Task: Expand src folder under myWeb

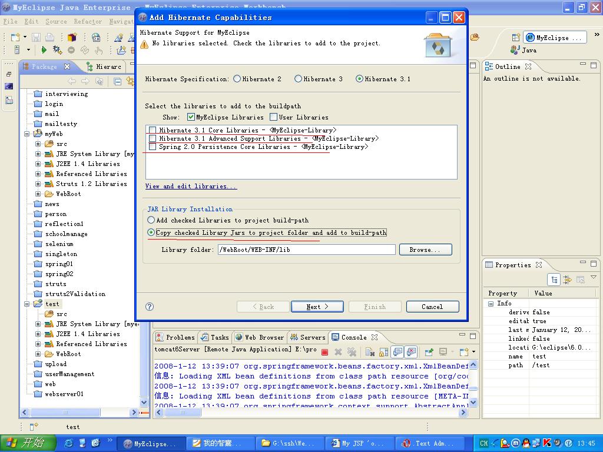Action: point(38,144)
